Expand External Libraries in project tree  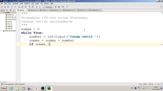point(1,31)
